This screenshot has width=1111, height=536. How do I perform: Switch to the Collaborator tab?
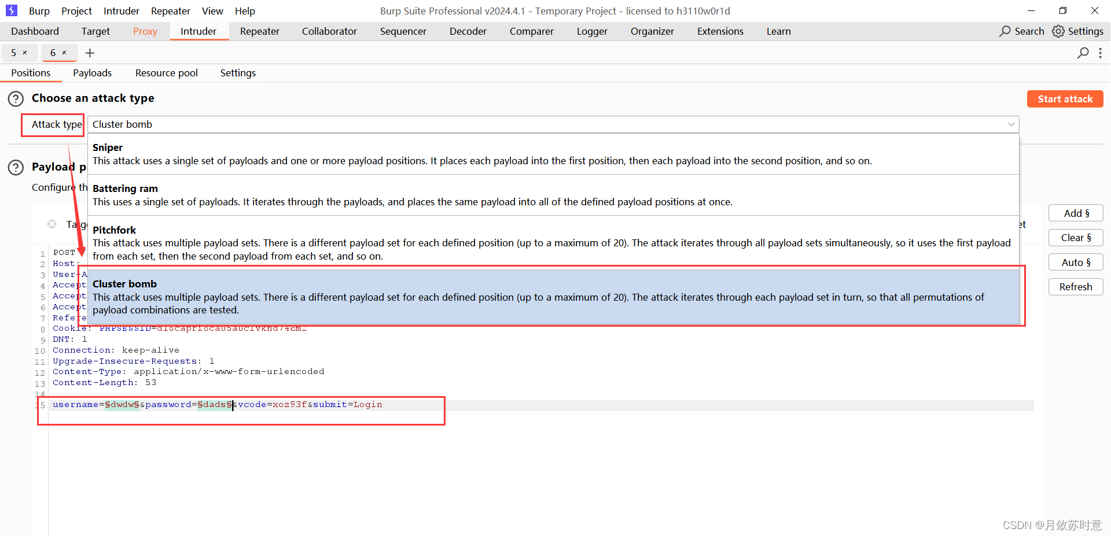point(329,31)
